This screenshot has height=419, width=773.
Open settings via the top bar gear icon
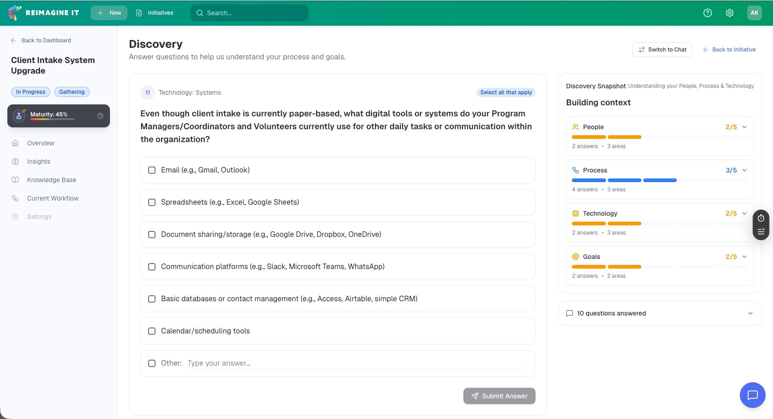pos(730,12)
